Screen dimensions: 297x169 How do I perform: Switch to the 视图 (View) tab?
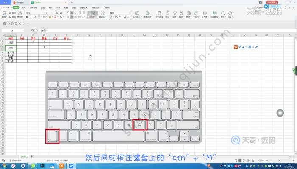tap(66, 8)
